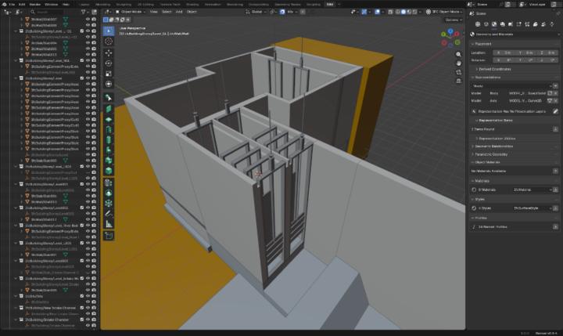Click the zoom magnifier icon in the viewport
The height and width of the screenshot is (336, 563).
[459, 52]
